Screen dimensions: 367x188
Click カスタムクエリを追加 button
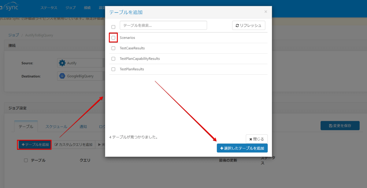pos(73,145)
